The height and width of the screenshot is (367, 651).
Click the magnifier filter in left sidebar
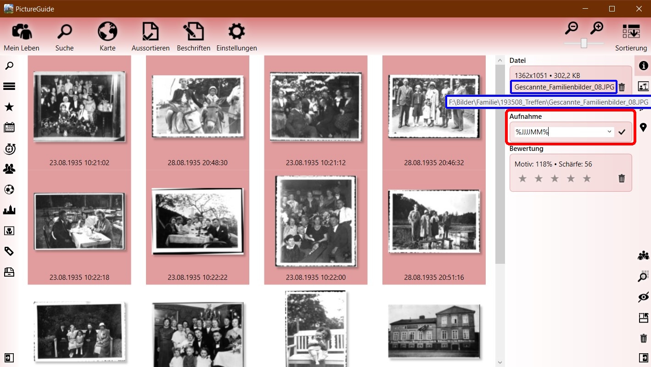9,66
